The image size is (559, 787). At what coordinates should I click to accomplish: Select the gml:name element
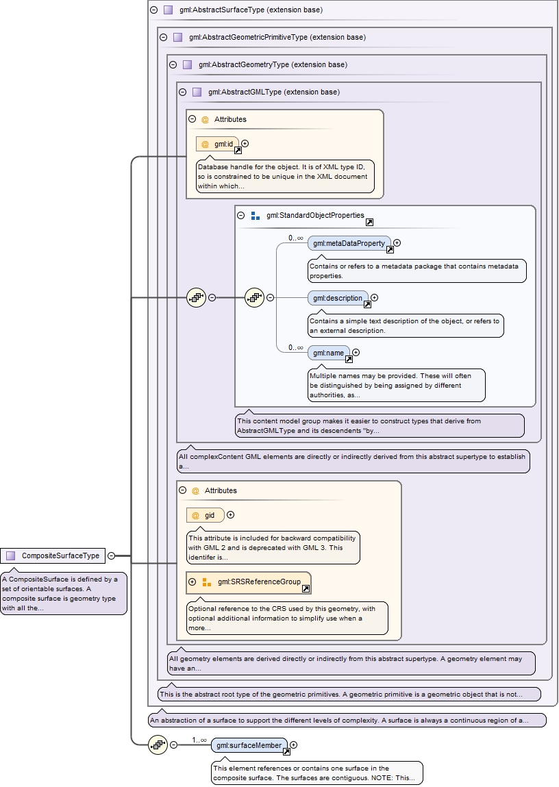329,352
